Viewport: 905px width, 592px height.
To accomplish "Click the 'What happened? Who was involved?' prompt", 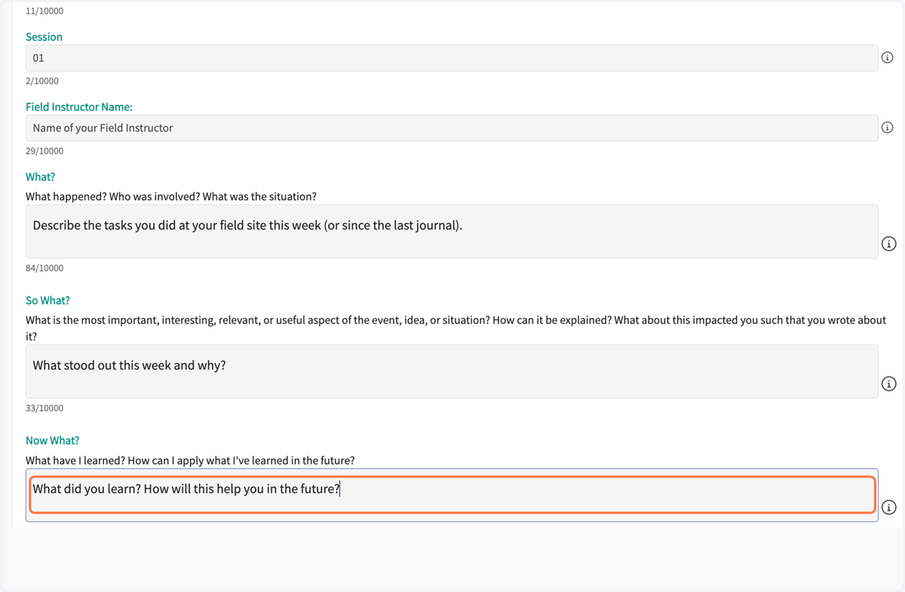I will (x=171, y=197).
